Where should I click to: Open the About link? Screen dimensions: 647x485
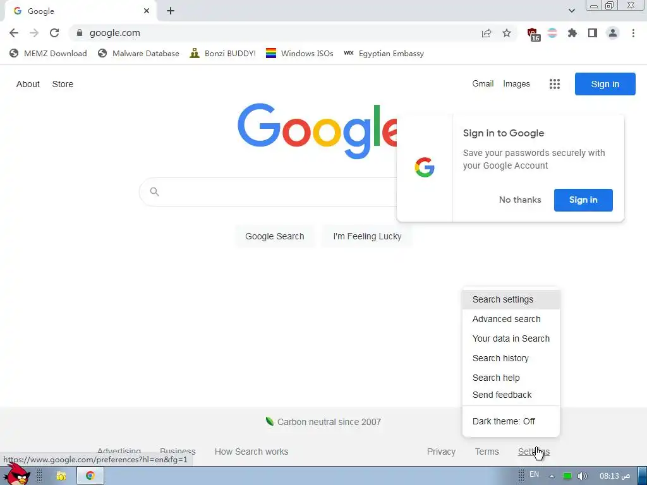(28, 84)
